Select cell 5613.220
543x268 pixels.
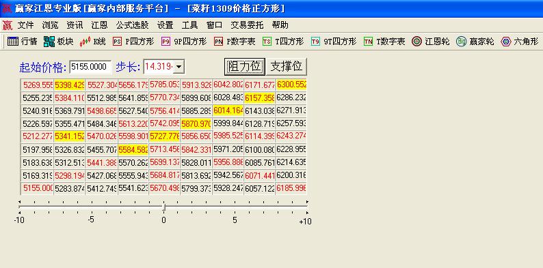(133, 123)
